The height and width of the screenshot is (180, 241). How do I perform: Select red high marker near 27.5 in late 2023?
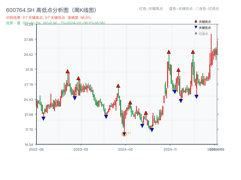click(x=118, y=86)
